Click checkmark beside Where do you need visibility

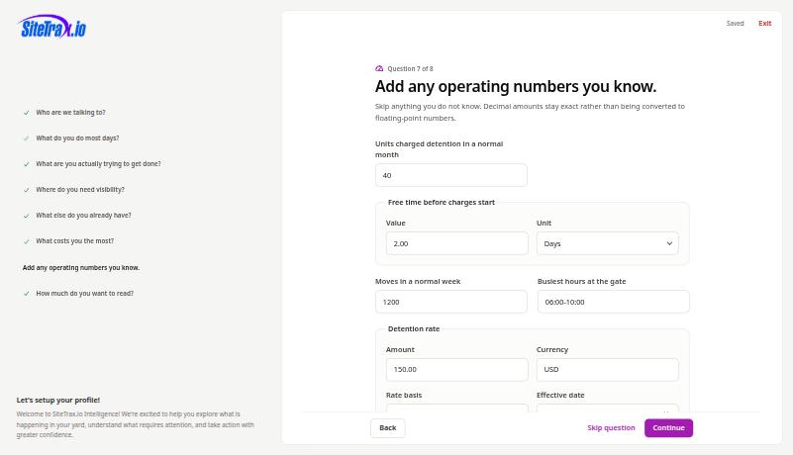click(27, 190)
